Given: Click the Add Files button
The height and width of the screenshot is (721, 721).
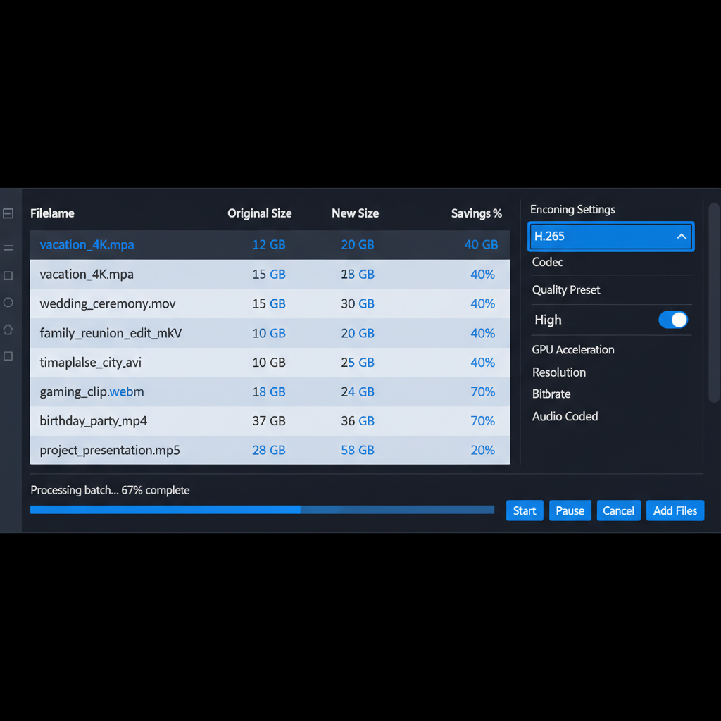Looking at the screenshot, I should [675, 510].
